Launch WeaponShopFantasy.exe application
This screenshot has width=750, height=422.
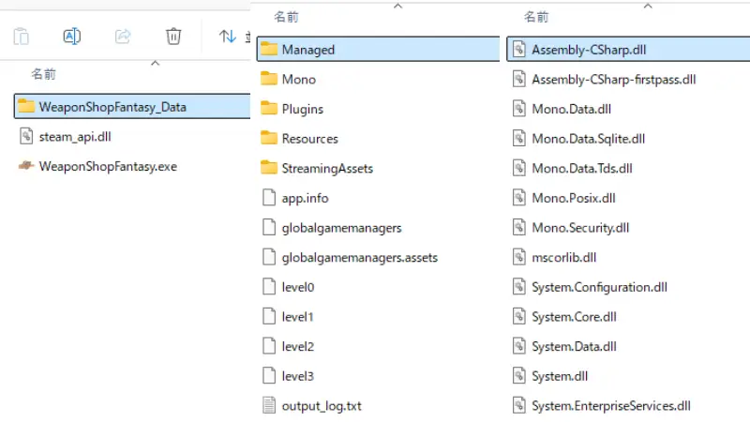coord(107,167)
